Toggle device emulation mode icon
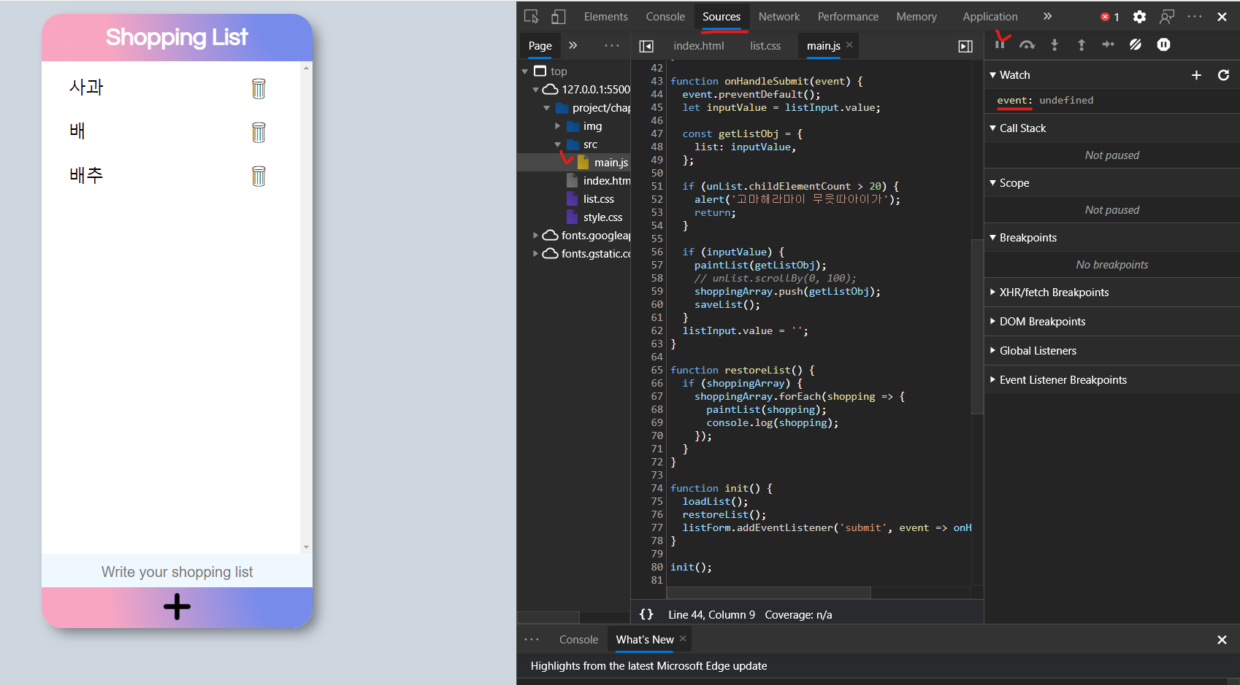The width and height of the screenshot is (1240, 685). pos(558,17)
